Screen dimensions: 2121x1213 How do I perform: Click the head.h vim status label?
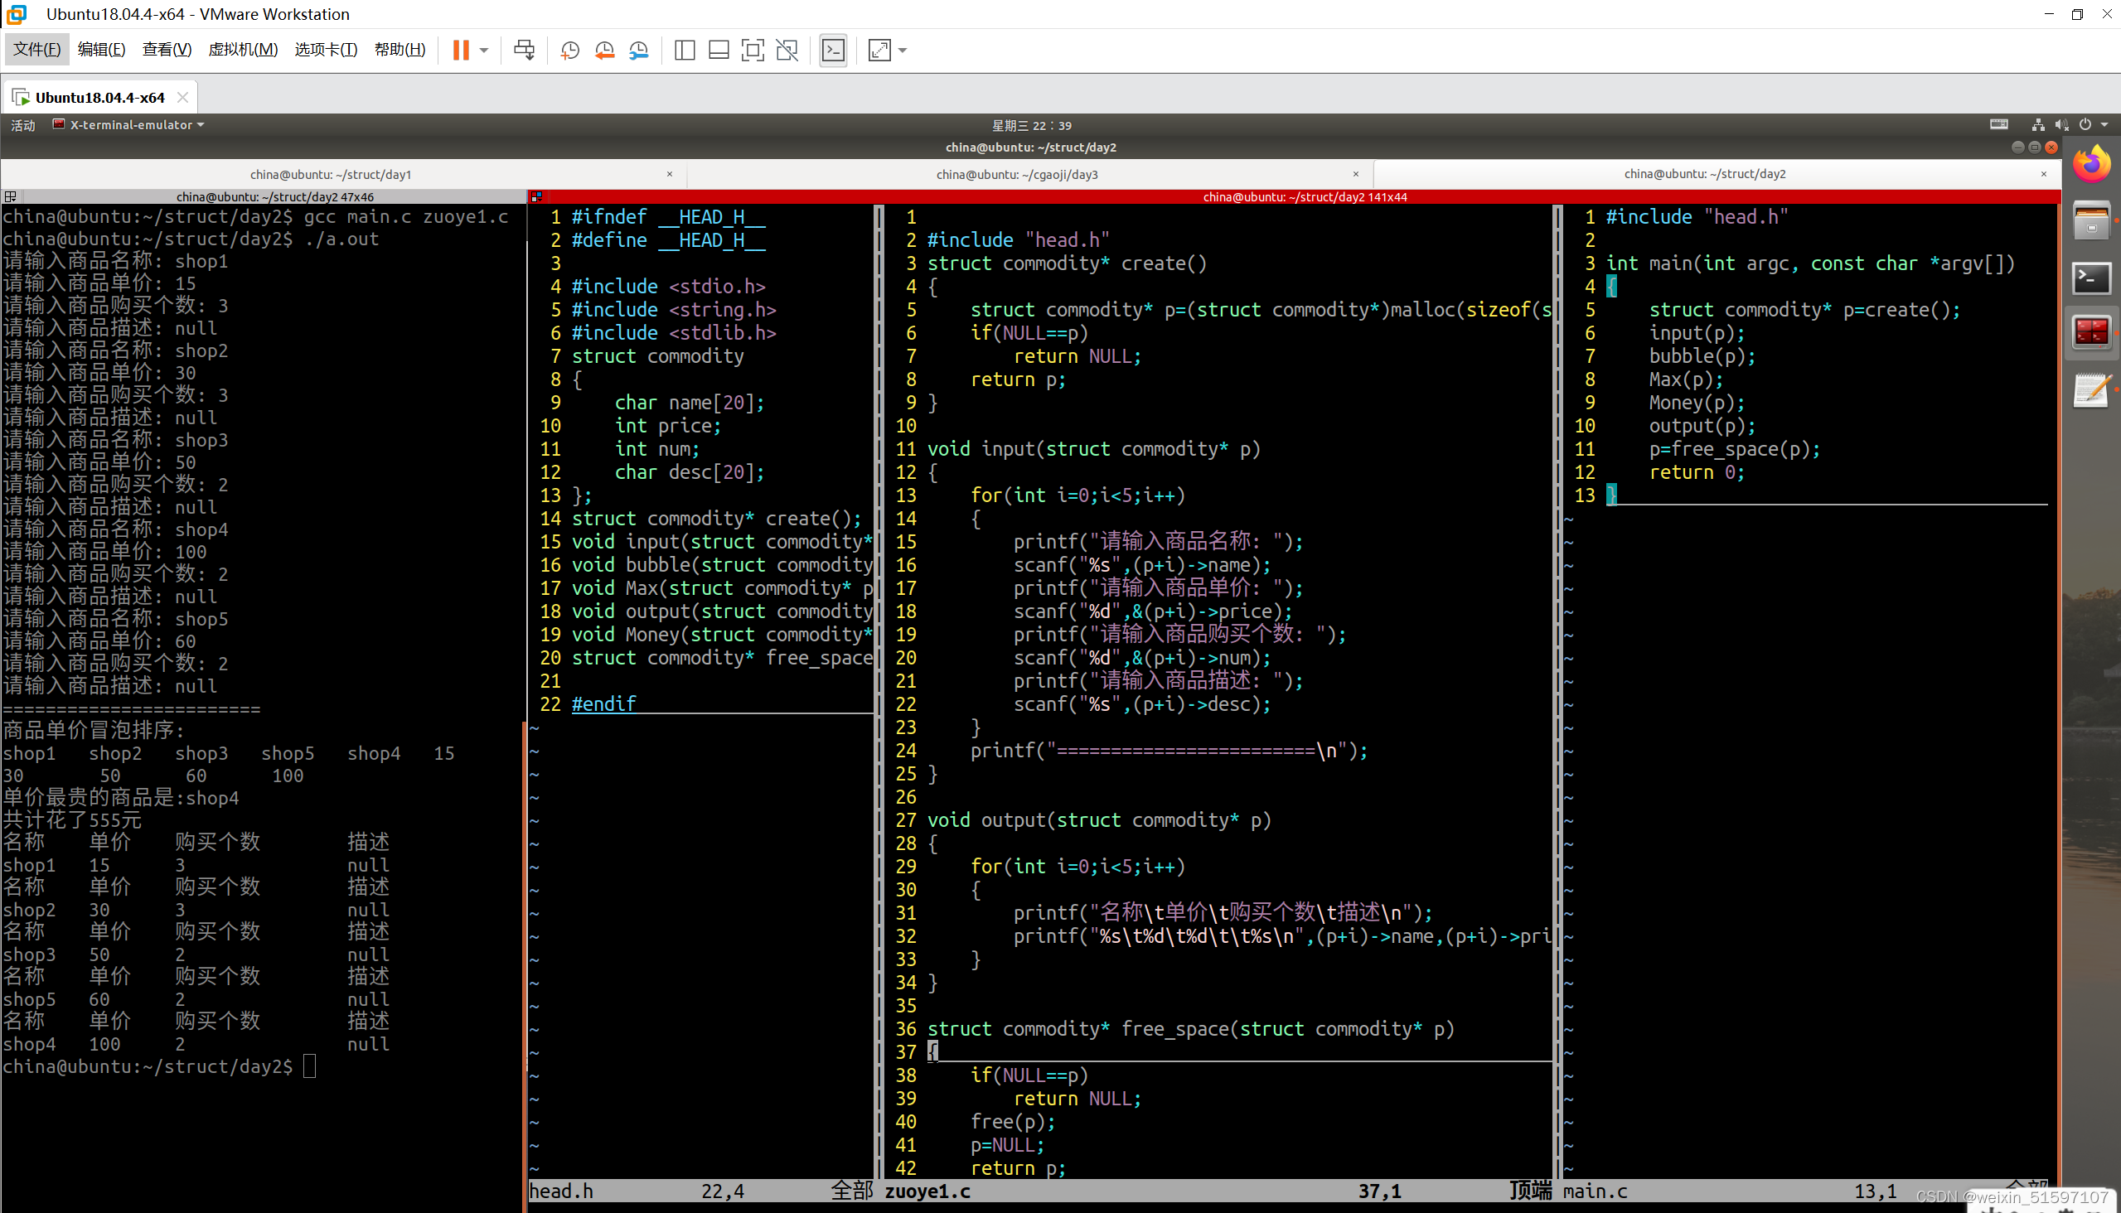(561, 1191)
